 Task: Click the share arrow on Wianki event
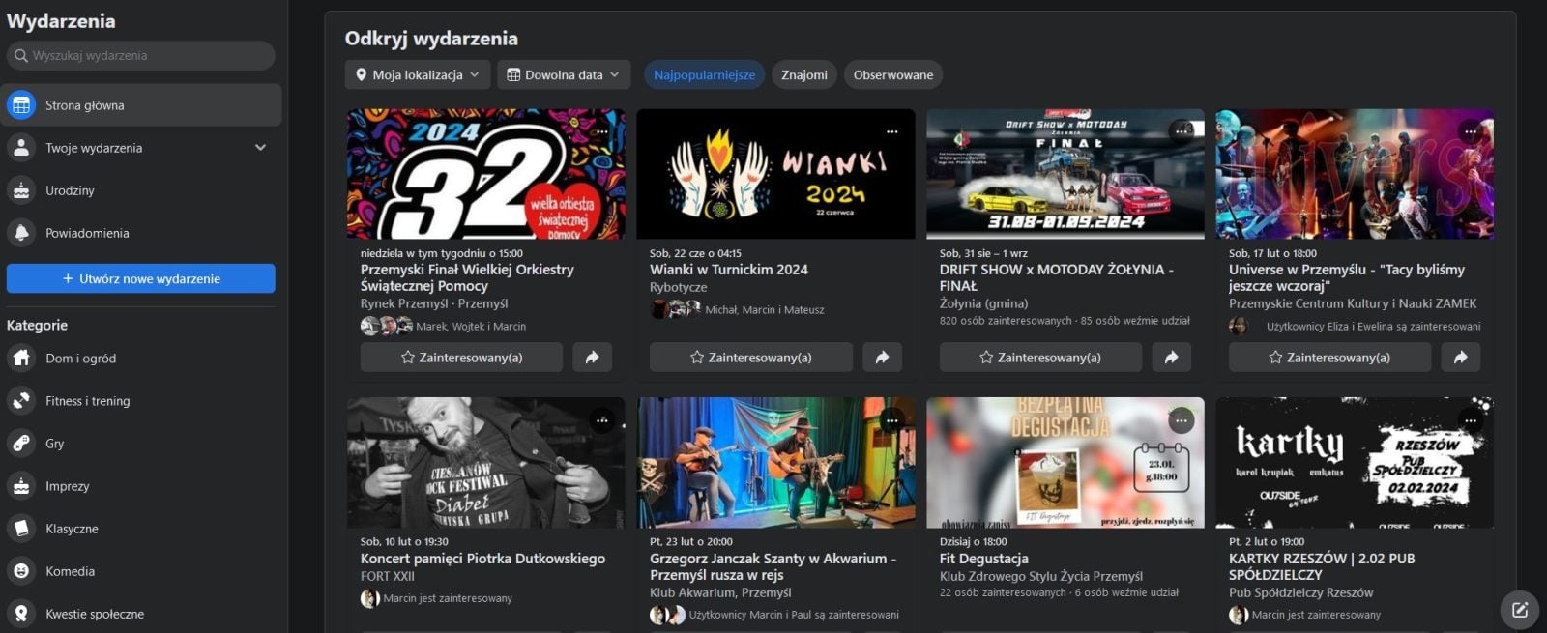tap(882, 358)
